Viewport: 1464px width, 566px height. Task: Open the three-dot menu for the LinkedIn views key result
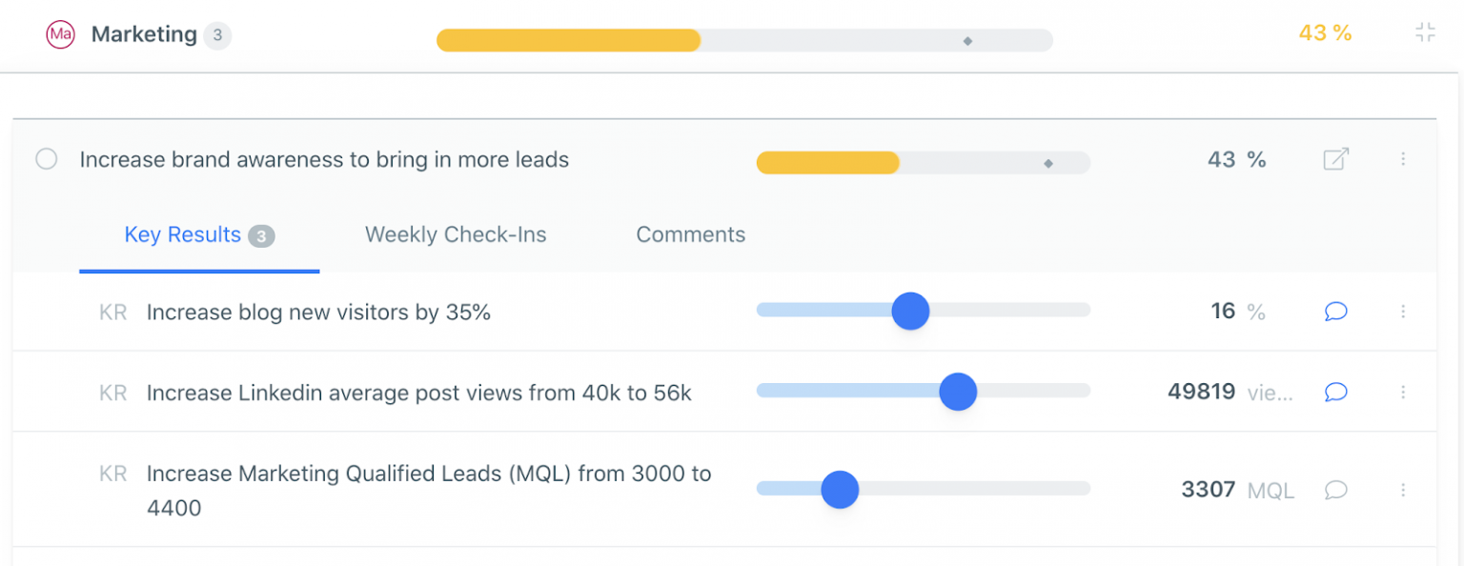click(x=1403, y=392)
